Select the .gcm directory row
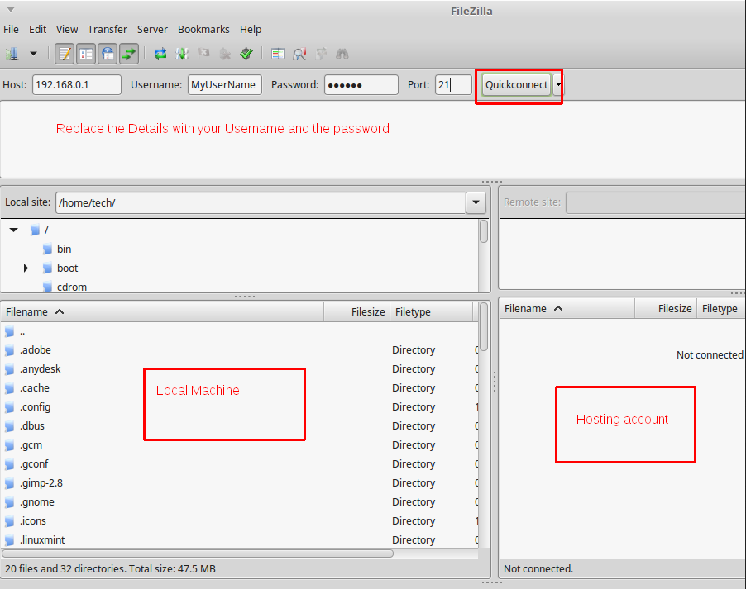 click(239, 445)
